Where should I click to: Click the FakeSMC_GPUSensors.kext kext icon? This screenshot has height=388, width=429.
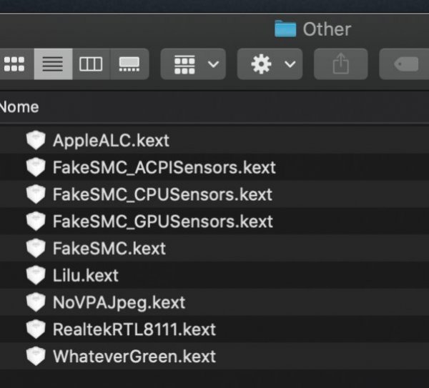tap(36, 222)
